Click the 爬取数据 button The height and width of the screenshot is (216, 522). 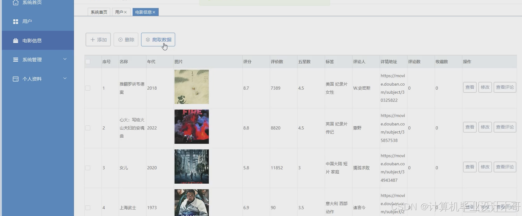pyautogui.click(x=158, y=40)
